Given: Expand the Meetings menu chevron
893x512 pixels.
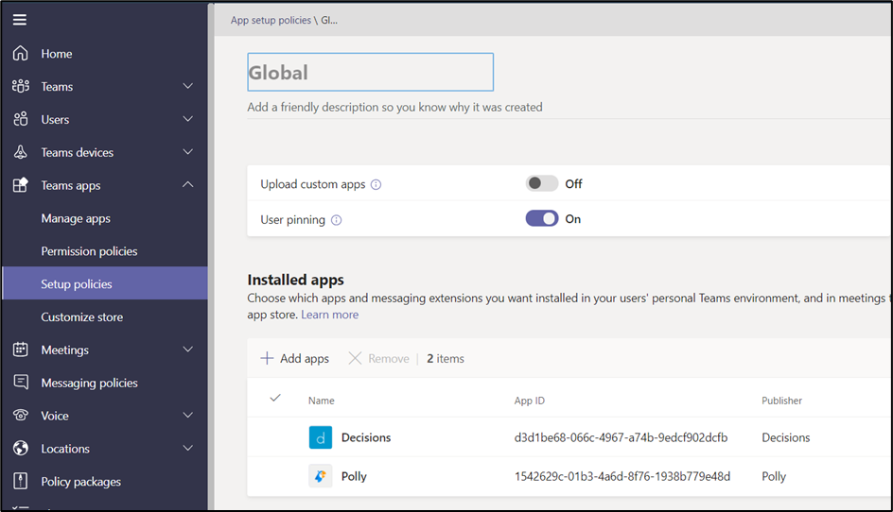Looking at the screenshot, I should coord(188,350).
